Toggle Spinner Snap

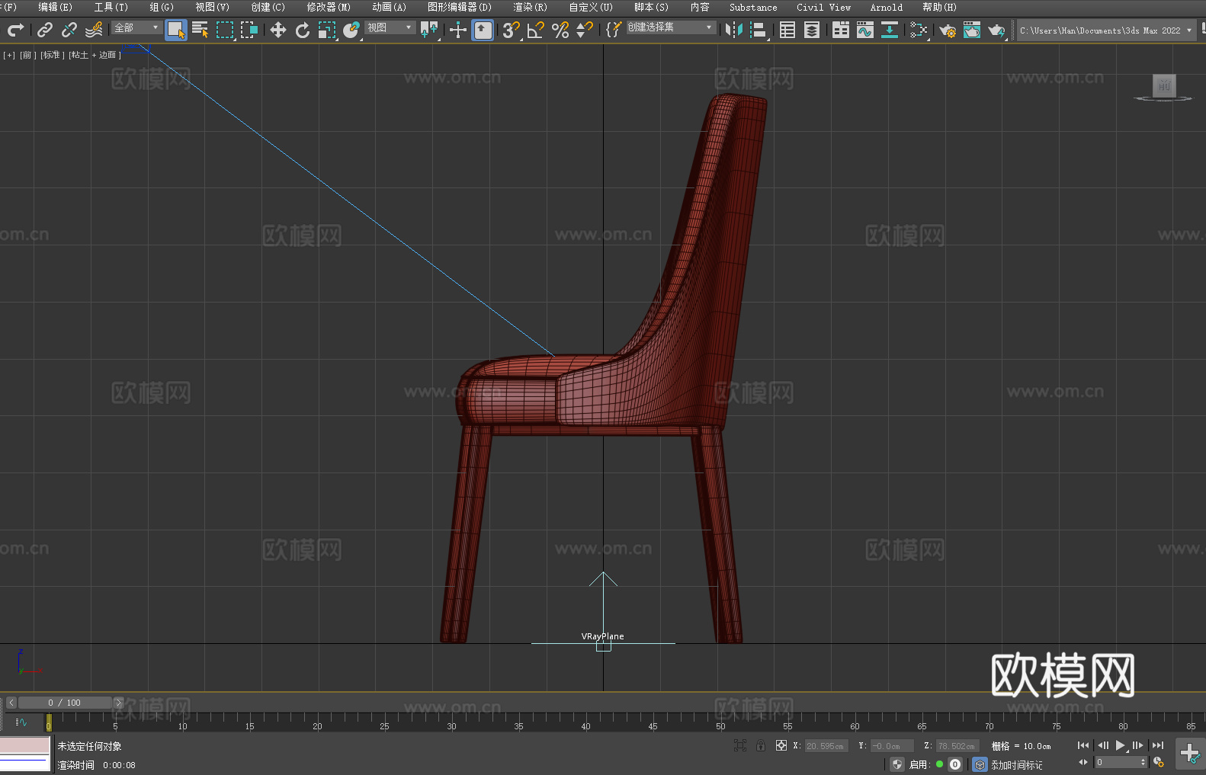585,30
